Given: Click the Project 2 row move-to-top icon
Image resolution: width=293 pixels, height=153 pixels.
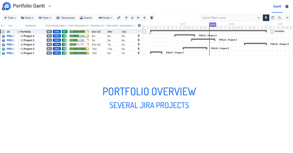Looking at the screenshot, I should (139, 36).
